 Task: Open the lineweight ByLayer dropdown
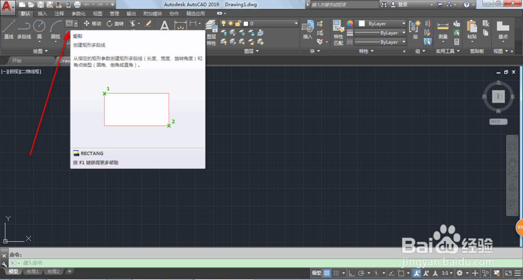380,32
